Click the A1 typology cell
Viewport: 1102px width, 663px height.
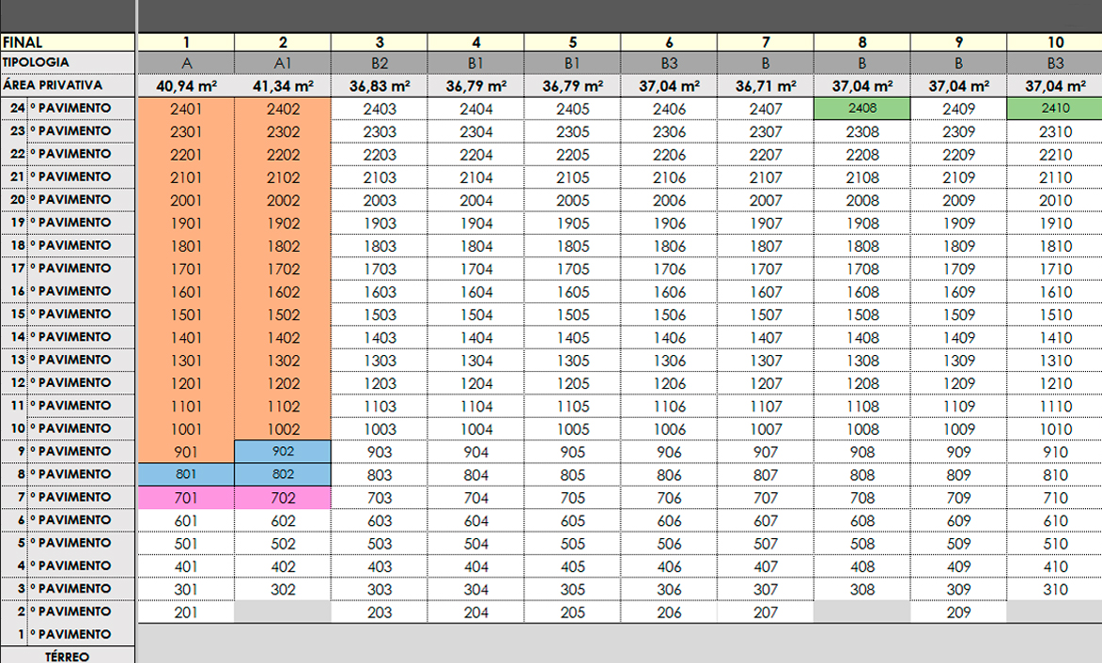pos(283,63)
